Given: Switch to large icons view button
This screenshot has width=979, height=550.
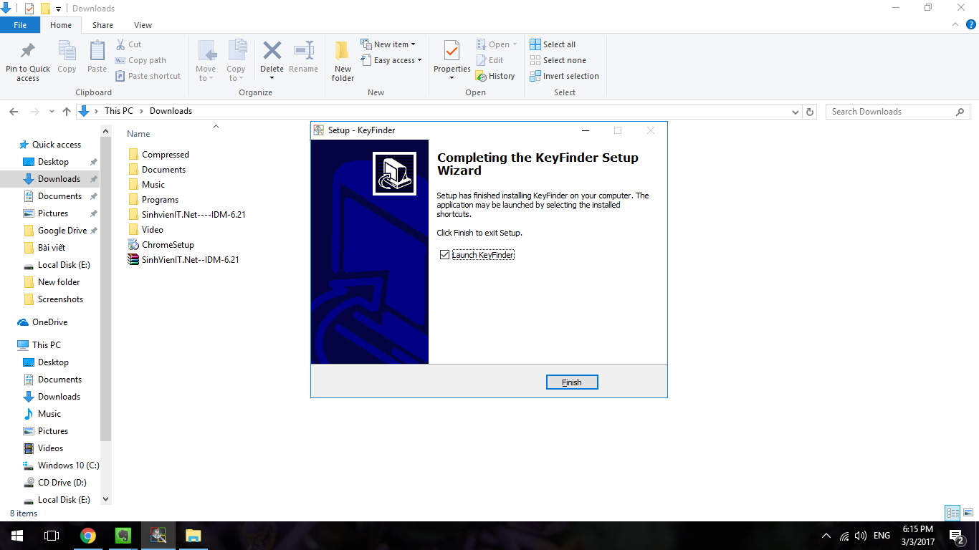Looking at the screenshot, I should (x=967, y=513).
